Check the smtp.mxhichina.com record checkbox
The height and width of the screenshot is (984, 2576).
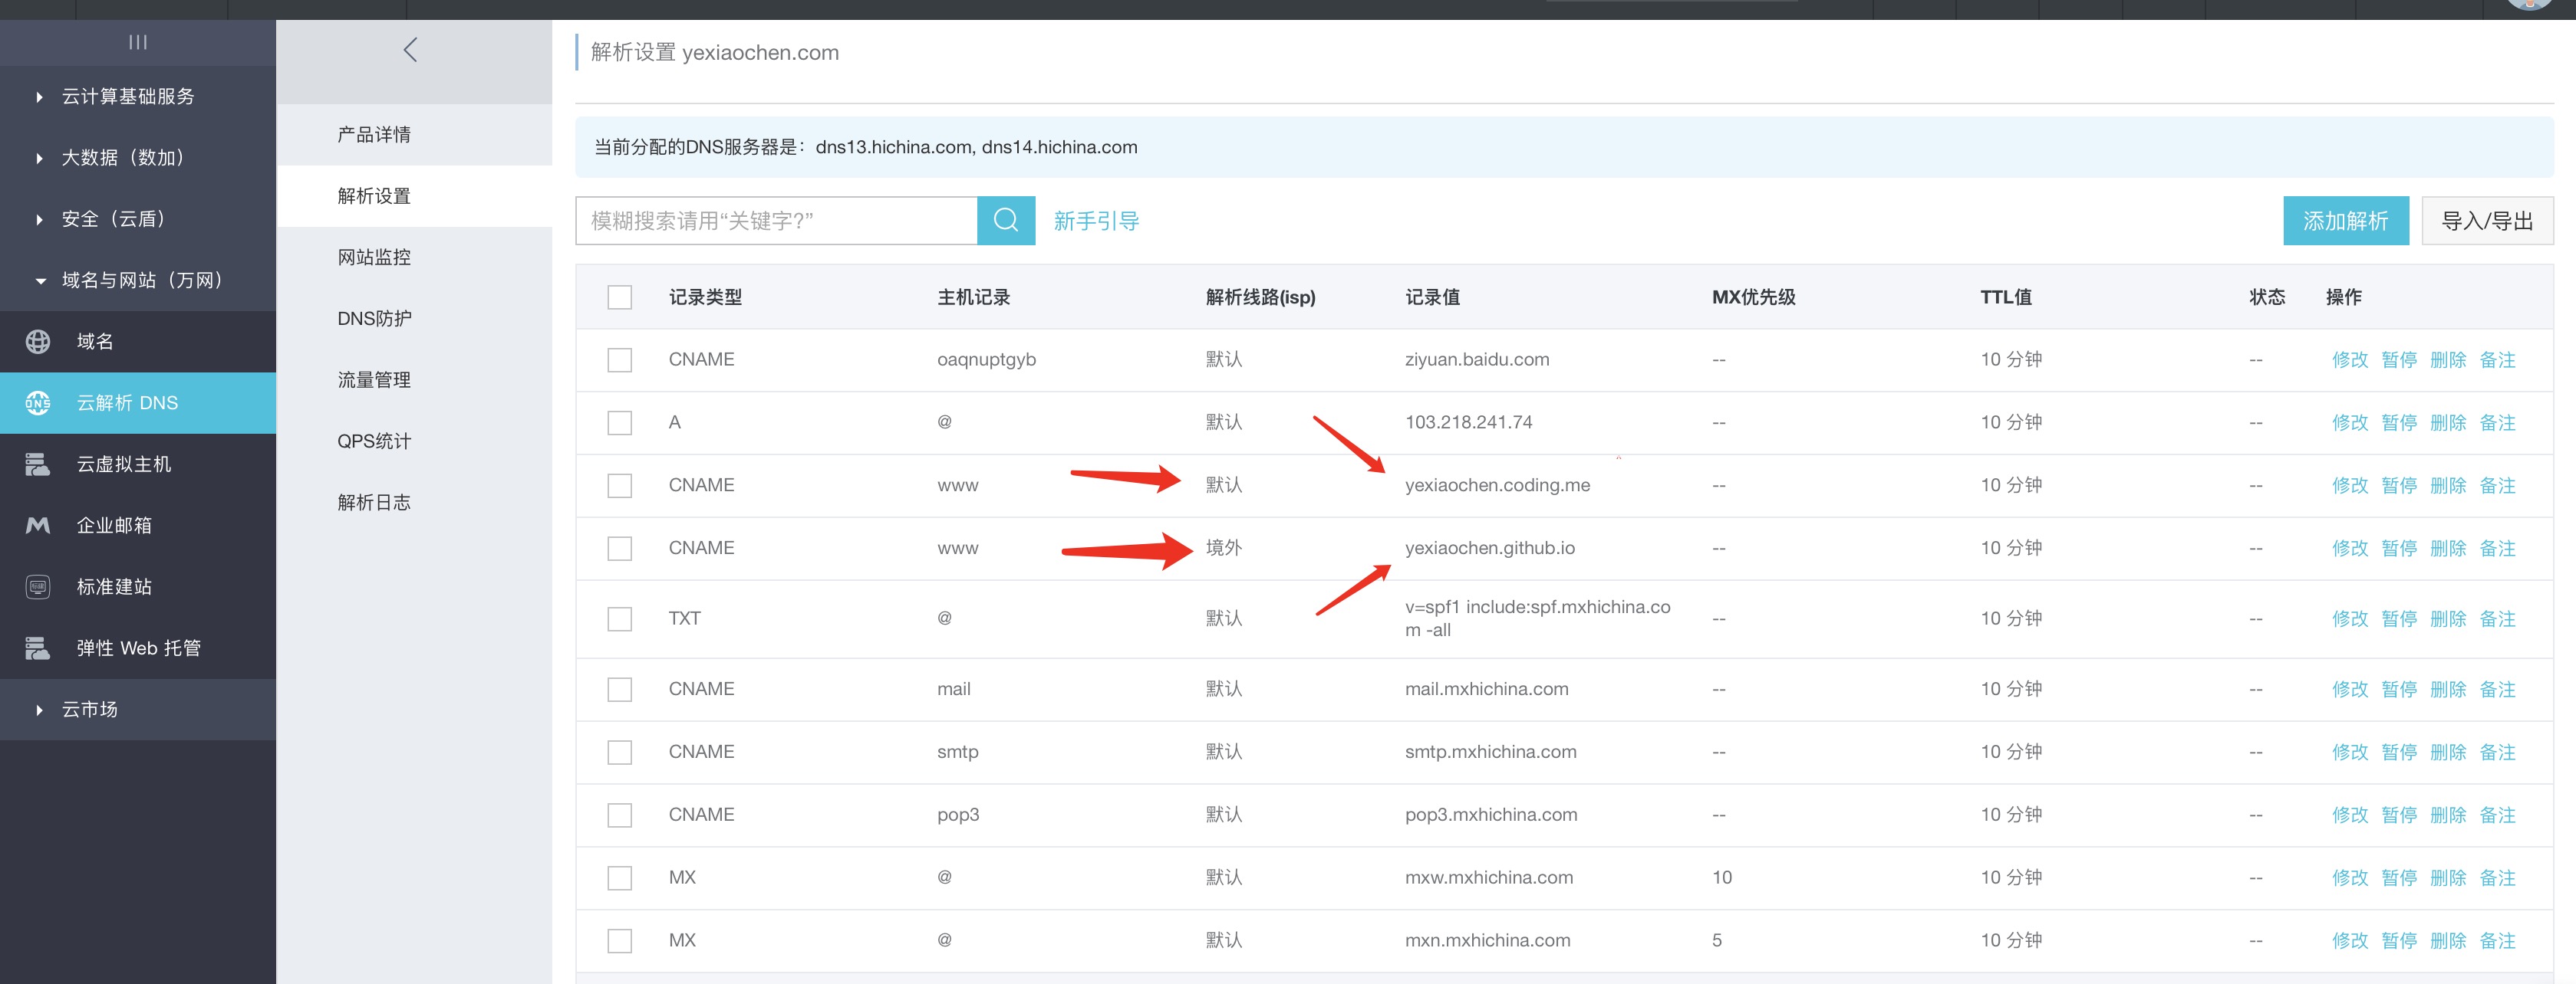(620, 753)
